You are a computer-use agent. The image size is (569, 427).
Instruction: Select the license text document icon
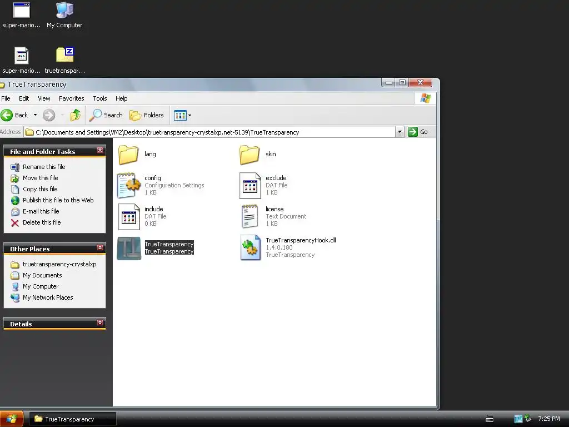249,216
